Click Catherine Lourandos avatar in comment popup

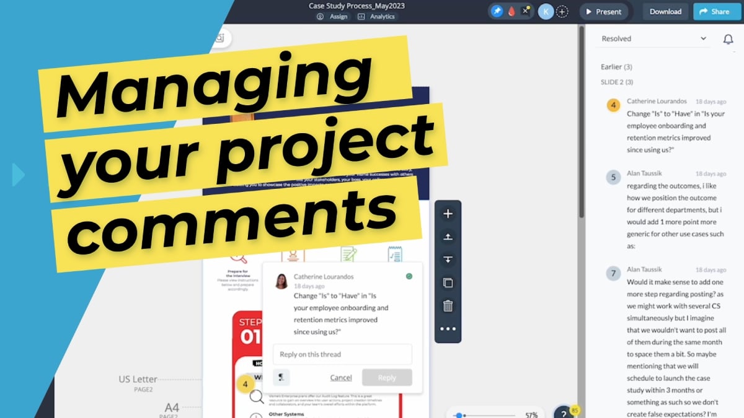pos(281,281)
